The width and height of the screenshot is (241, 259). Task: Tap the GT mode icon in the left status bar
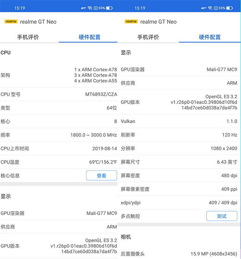click(x=83, y=8)
